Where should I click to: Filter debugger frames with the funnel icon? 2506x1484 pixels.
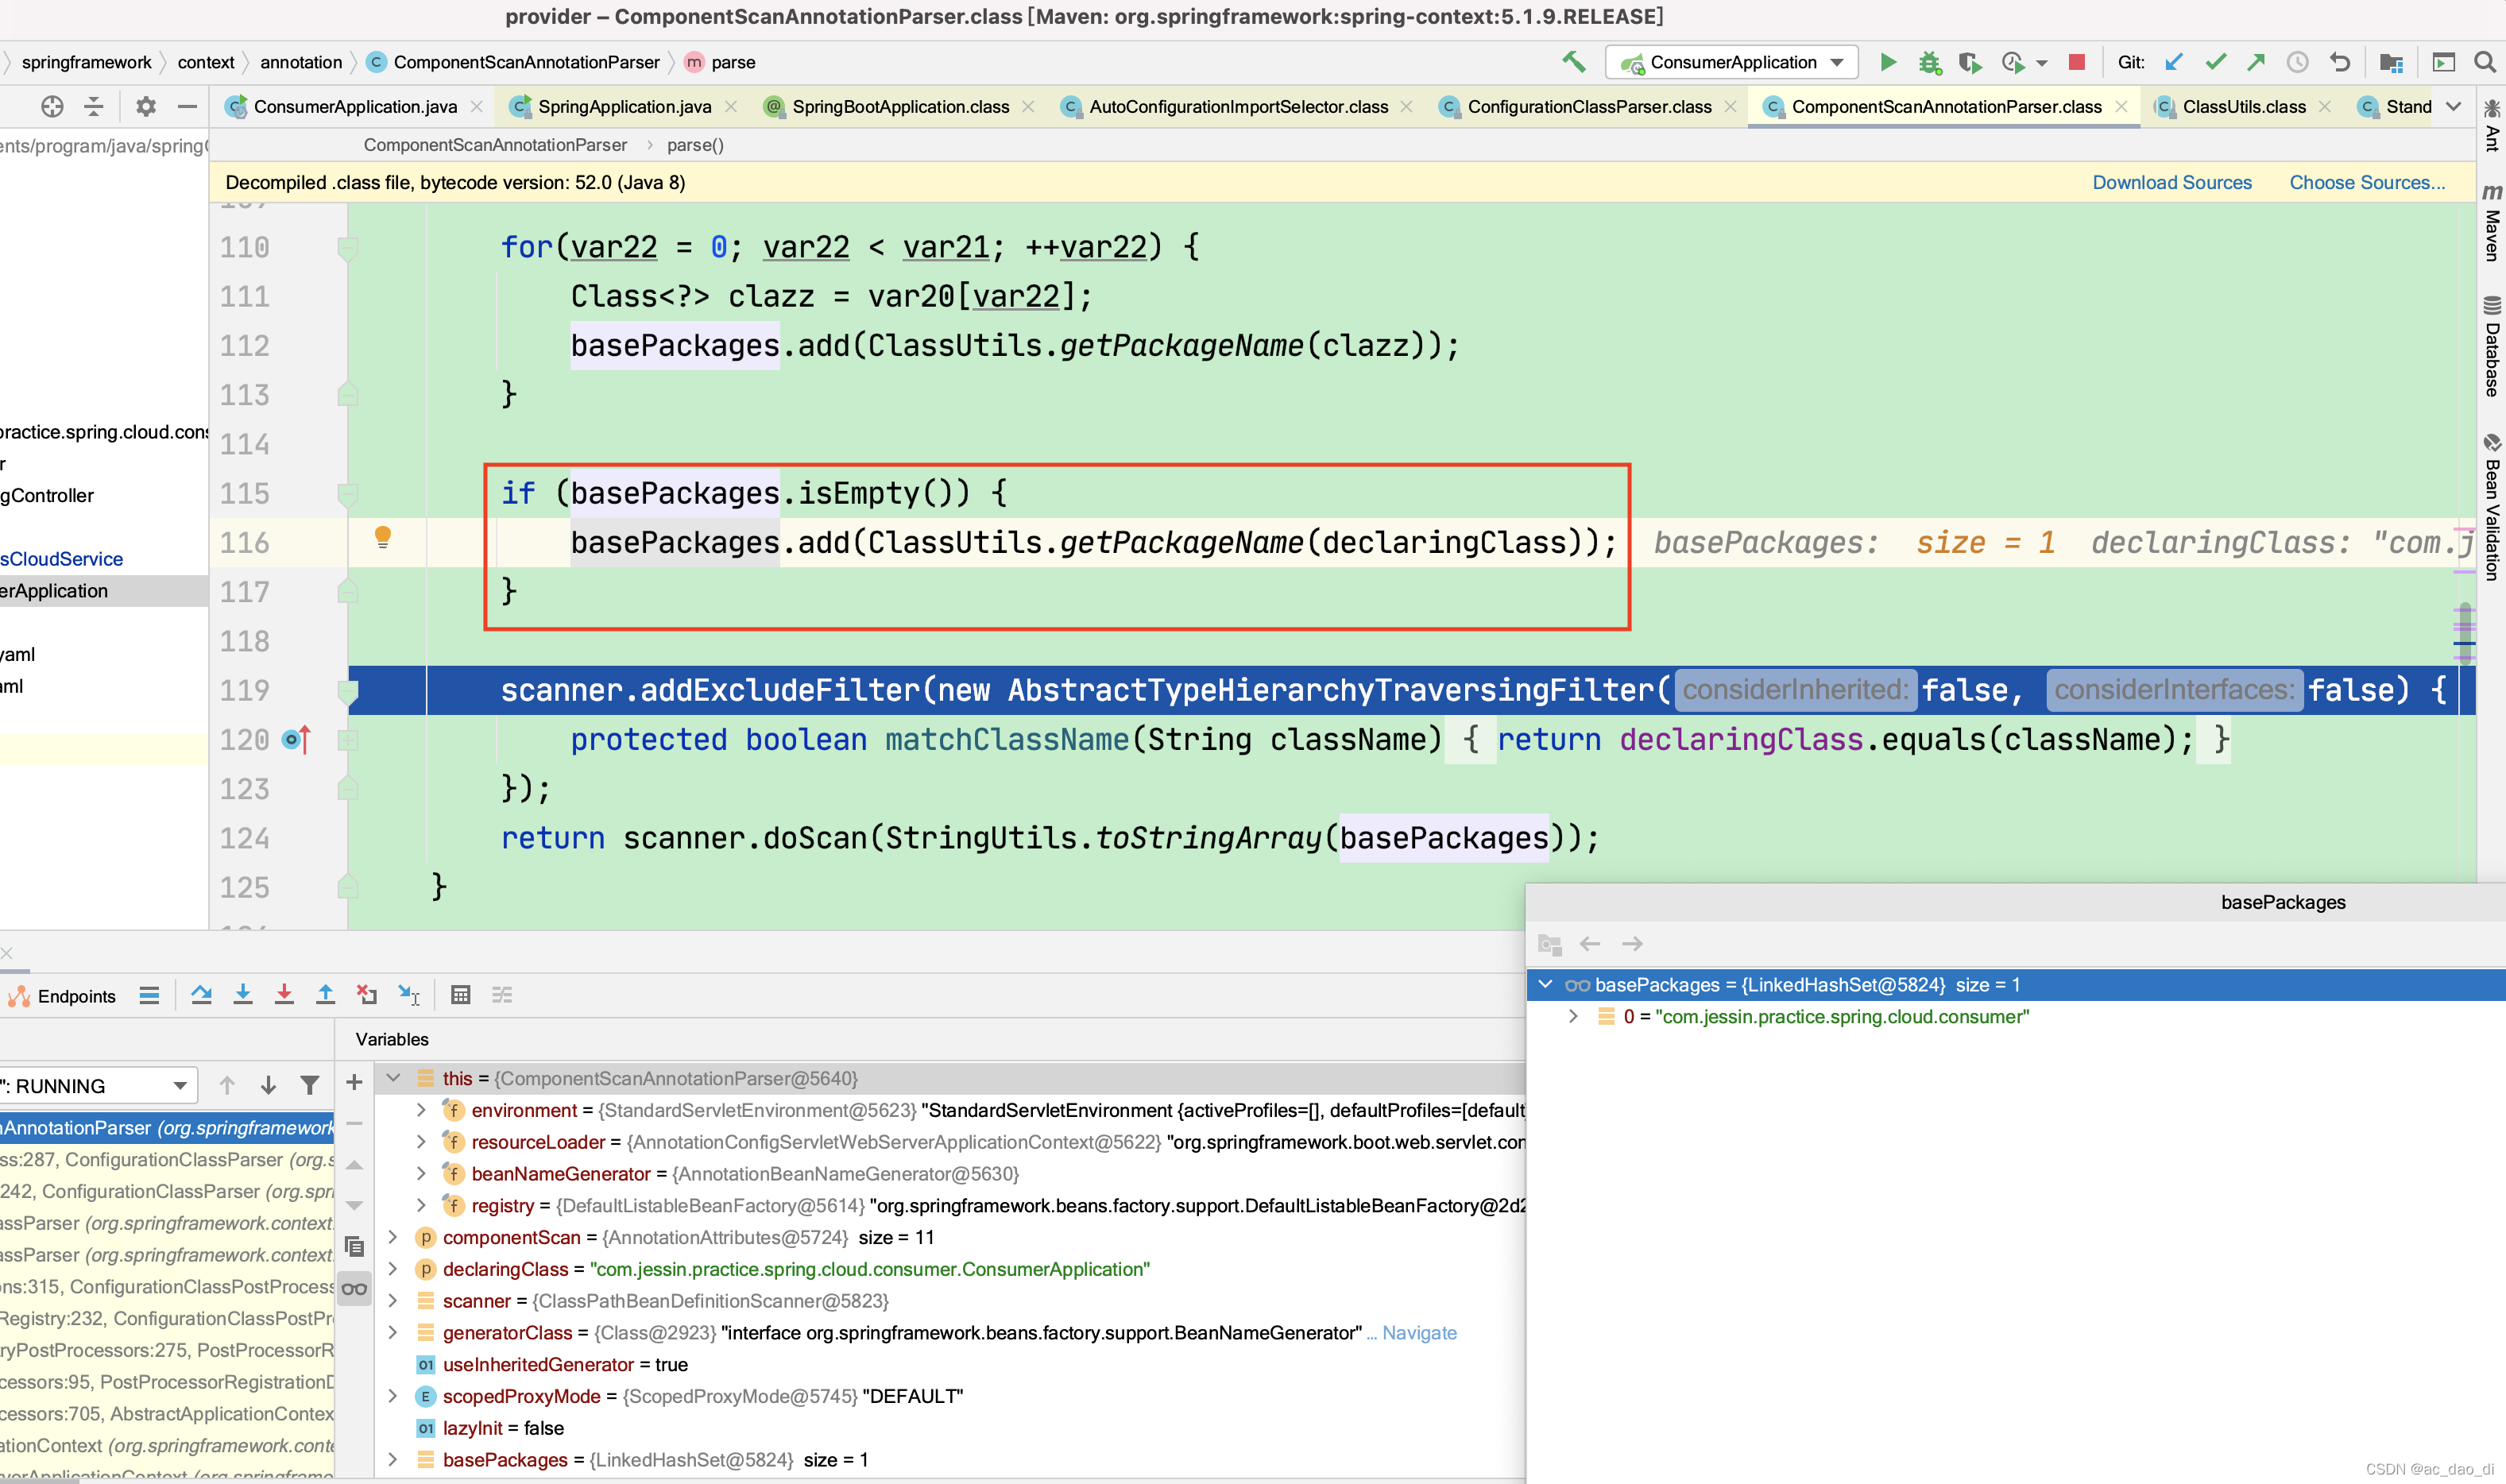tap(310, 1085)
